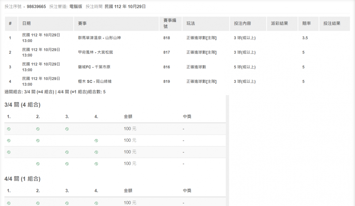Click 金額 header in the 4/4 關 table
Viewport: 355px width, 206px height.
[128, 191]
